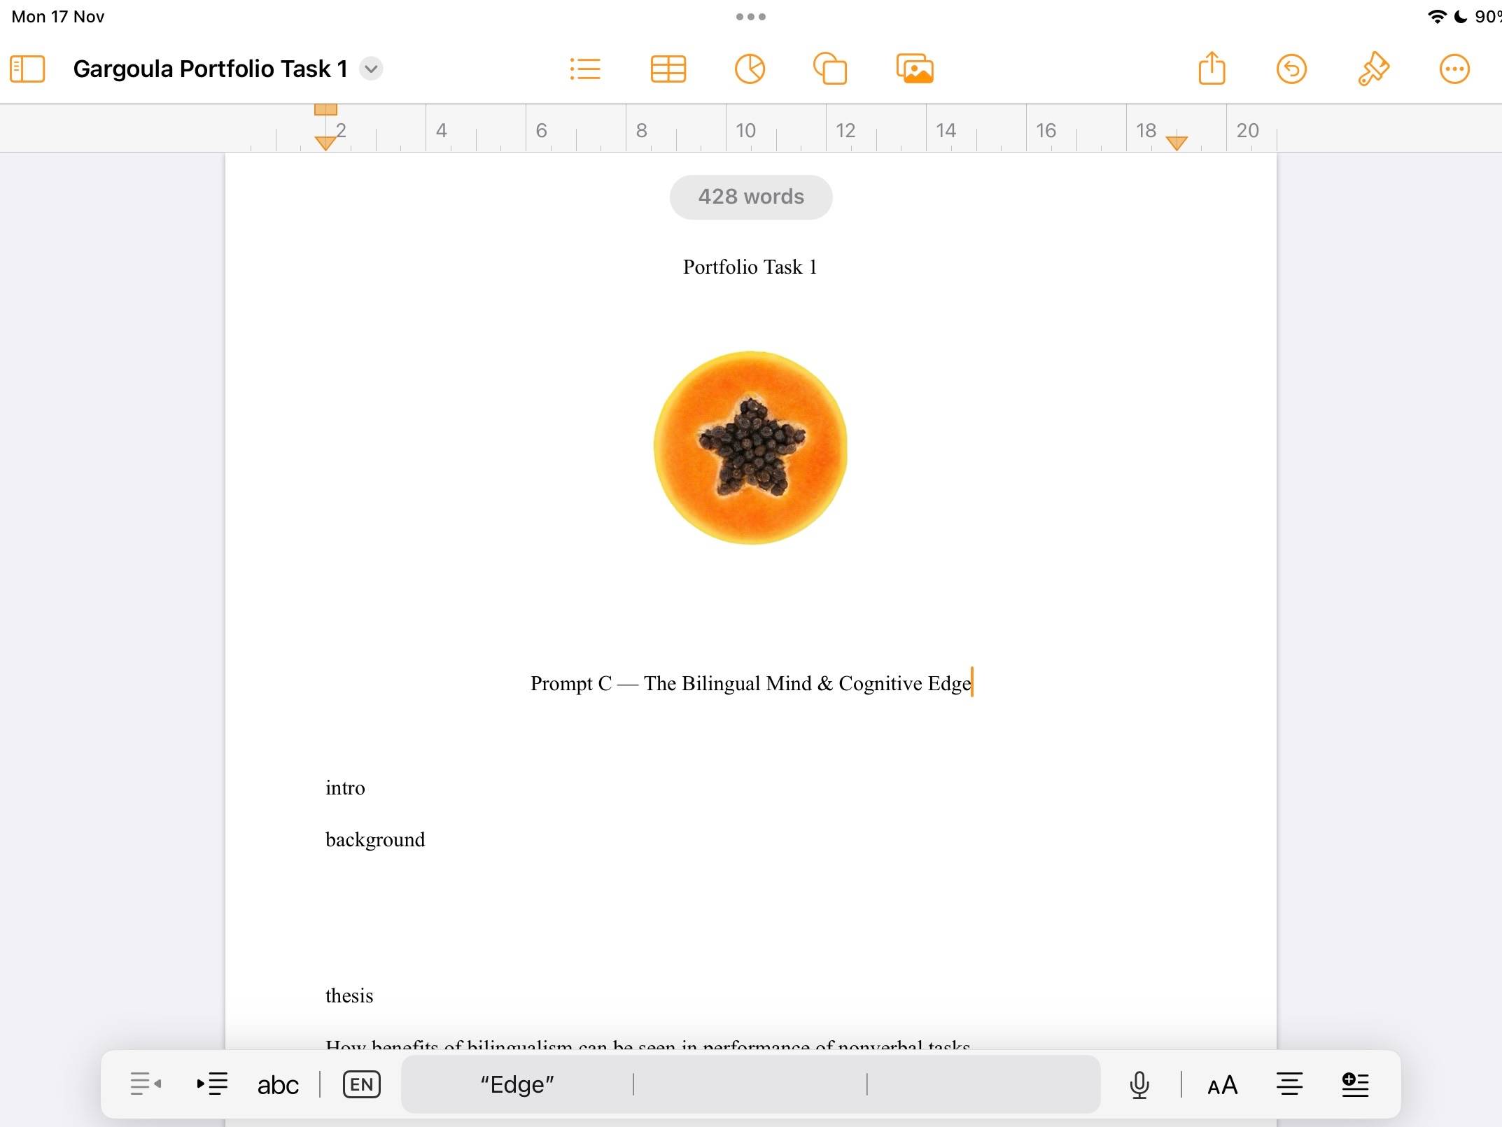Tap the outdent decrease indent icon

[146, 1084]
